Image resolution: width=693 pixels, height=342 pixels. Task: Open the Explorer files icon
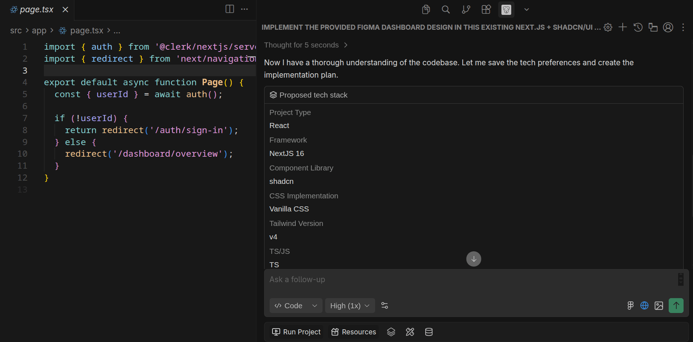coord(426,9)
